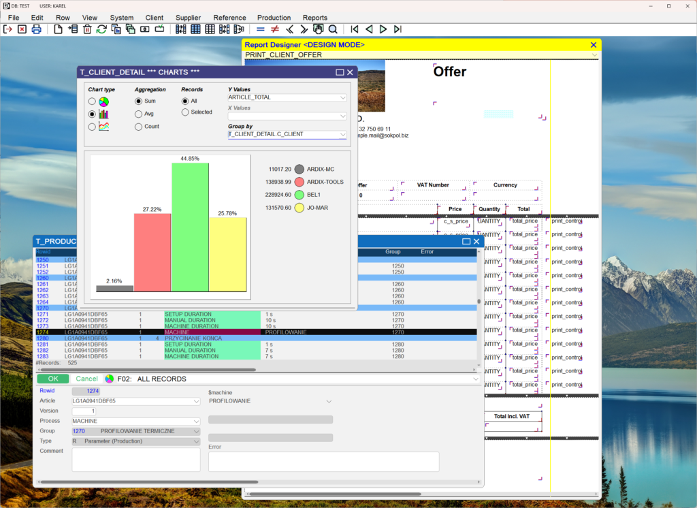Click the printer icon in the toolbar
This screenshot has height=508, width=697.
point(37,29)
